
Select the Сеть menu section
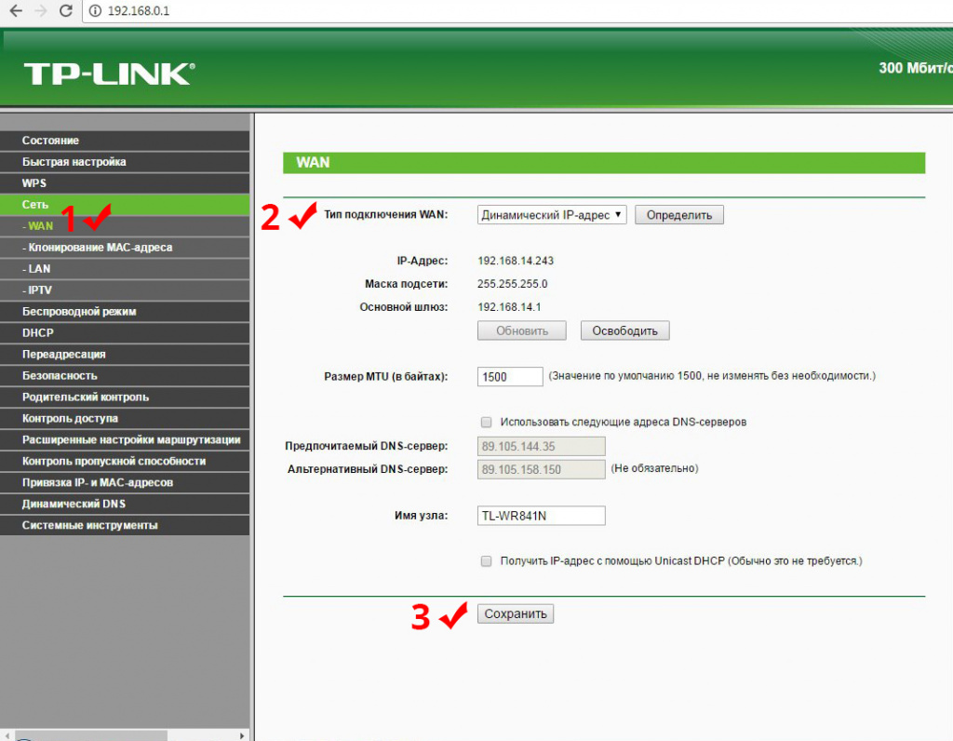point(125,204)
